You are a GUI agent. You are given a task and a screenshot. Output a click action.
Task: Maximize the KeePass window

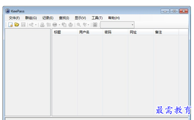pyautogui.click(x=174, y=11)
